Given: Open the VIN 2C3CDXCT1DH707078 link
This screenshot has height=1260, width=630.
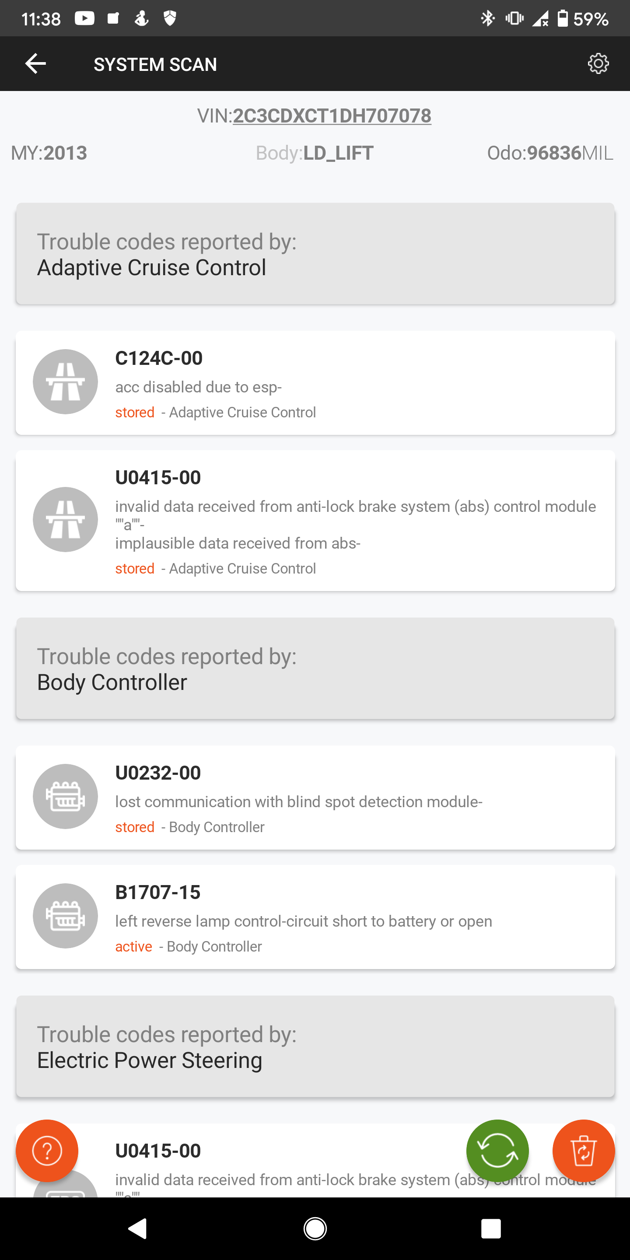Looking at the screenshot, I should 332,116.
